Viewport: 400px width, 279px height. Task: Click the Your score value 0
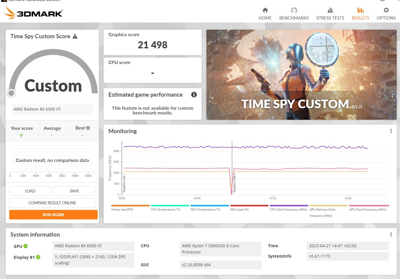point(21,135)
